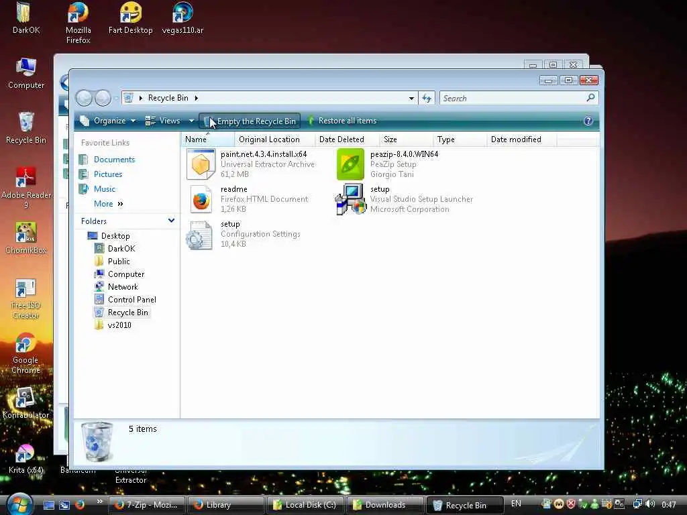This screenshot has height=515, width=687.
Task: Select paint.net.4.3.4.install.x64 file icon
Action: coord(201,164)
